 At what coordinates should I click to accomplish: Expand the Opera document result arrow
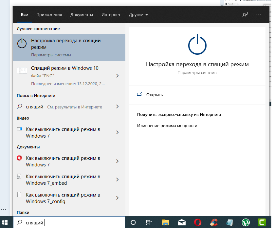[117, 161]
